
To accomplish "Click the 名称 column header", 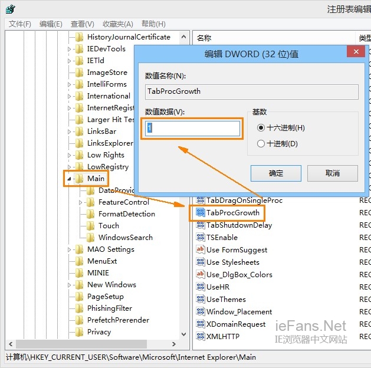I will 274,38.
